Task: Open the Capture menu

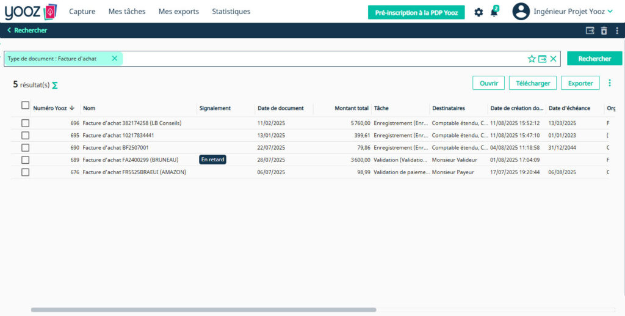Action: pos(82,12)
